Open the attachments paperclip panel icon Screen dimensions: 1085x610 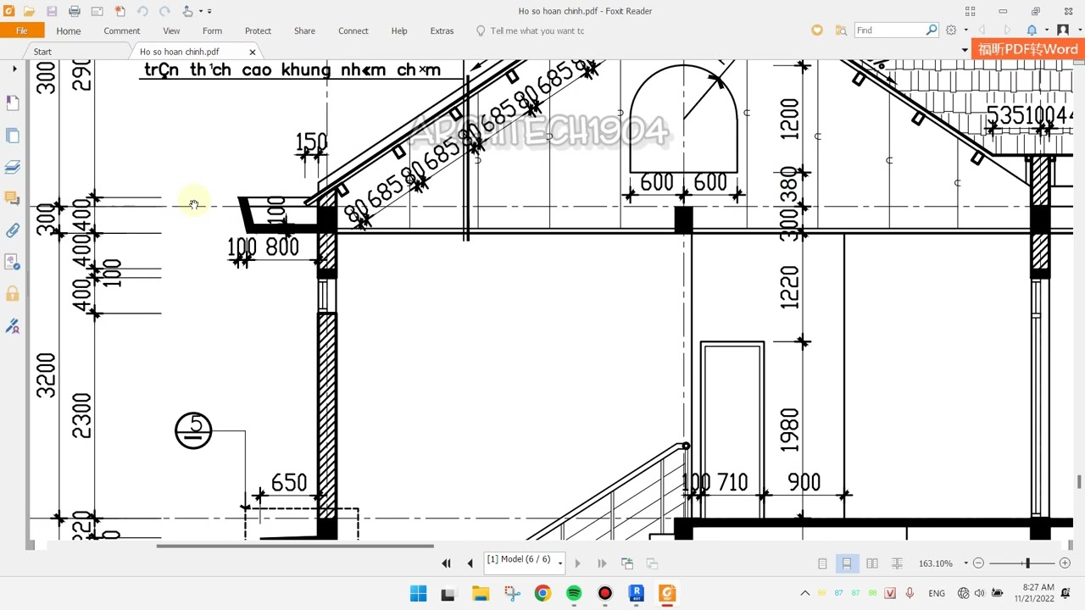pos(13,230)
